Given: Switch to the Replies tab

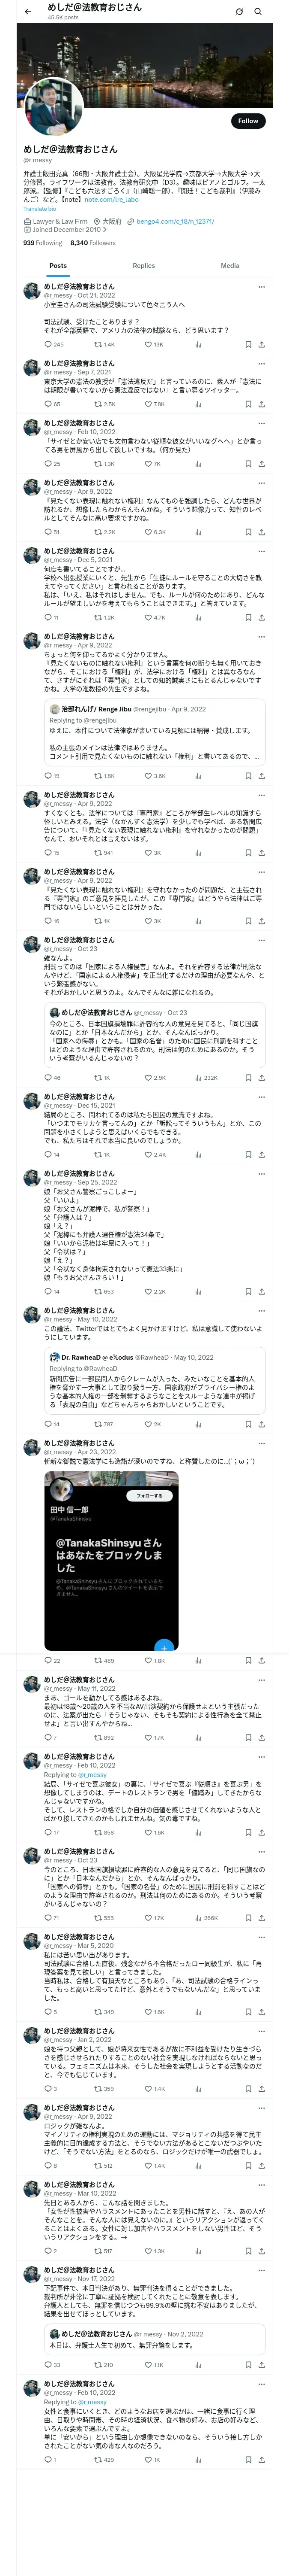Looking at the screenshot, I should click(143, 266).
